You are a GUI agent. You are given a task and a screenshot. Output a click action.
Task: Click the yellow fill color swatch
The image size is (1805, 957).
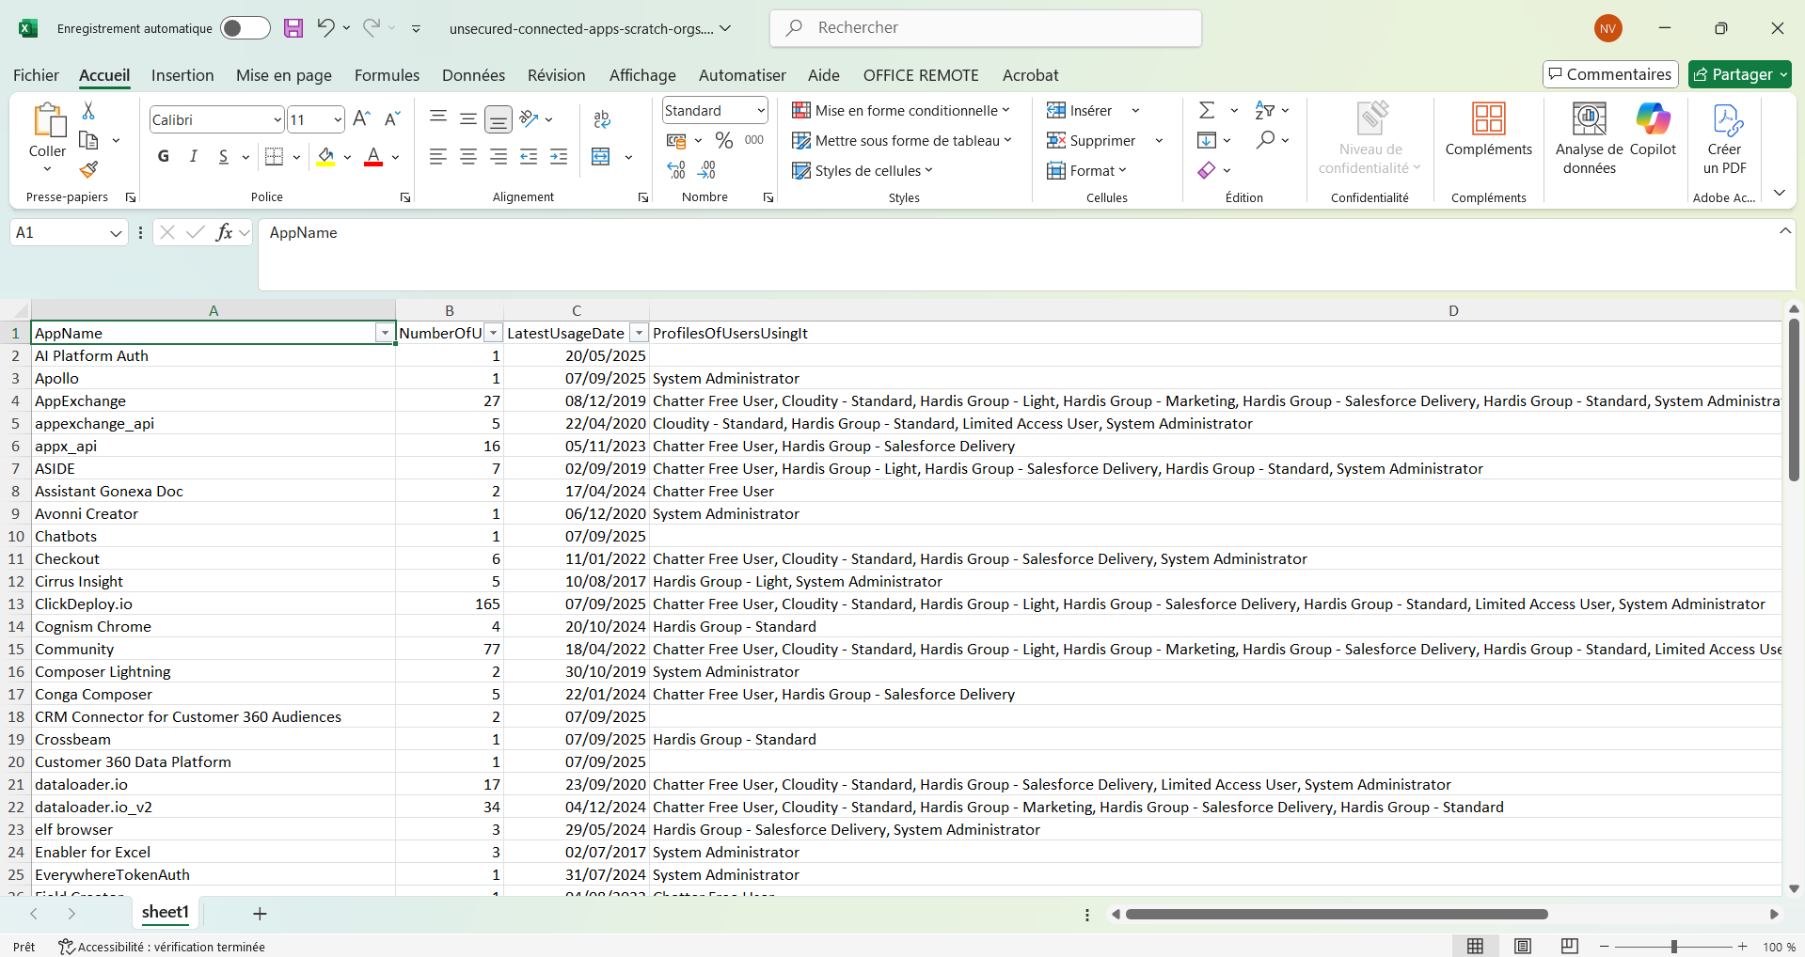(325, 157)
